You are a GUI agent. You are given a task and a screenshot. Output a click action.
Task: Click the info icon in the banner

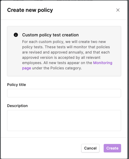[16, 35]
